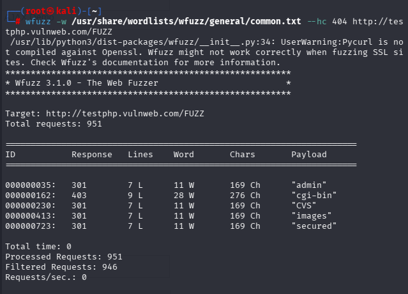The image size is (408, 294).
Task: Click the "CVS" payload
Action: 304,206
